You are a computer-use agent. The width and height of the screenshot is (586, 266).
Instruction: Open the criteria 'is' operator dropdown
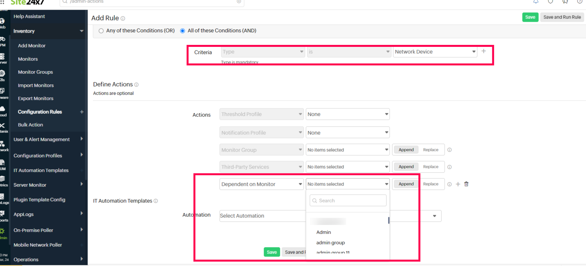349,52
